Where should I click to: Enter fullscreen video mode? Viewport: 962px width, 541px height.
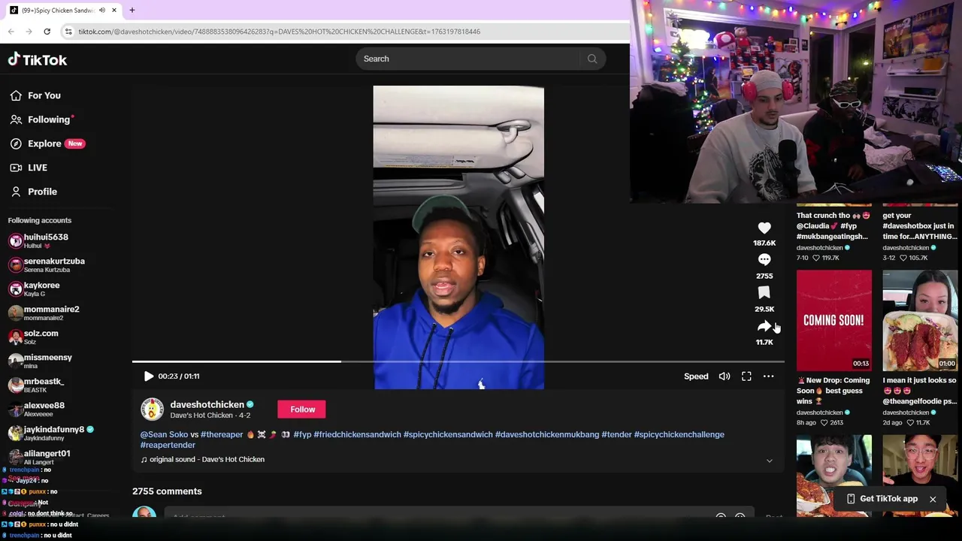click(746, 376)
